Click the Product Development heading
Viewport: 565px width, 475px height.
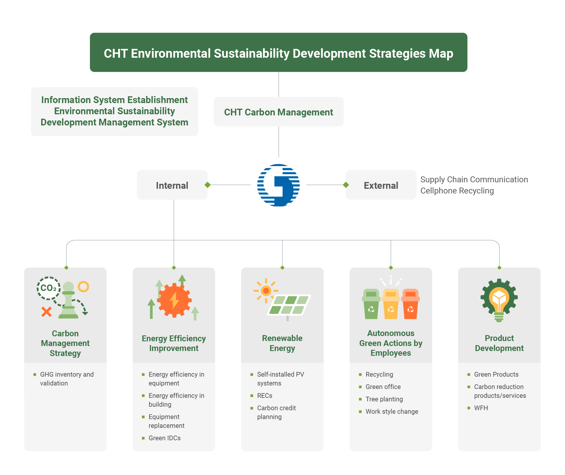[x=499, y=343]
